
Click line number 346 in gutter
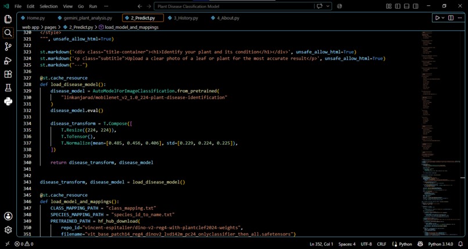click(27, 201)
